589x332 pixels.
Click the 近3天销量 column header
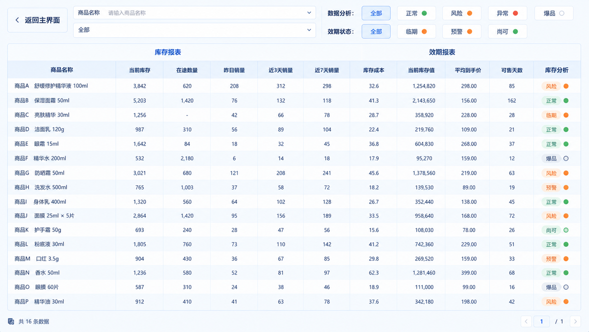(281, 70)
